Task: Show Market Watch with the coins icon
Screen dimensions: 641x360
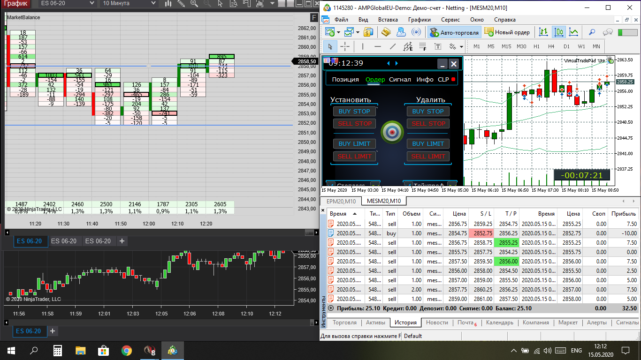Action: click(368, 32)
